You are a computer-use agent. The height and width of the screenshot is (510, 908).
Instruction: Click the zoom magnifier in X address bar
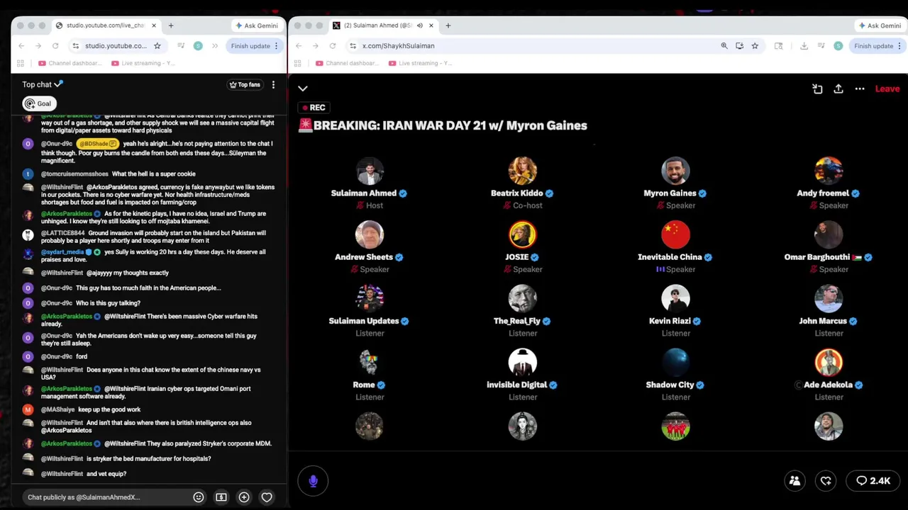click(x=724, y=46)
